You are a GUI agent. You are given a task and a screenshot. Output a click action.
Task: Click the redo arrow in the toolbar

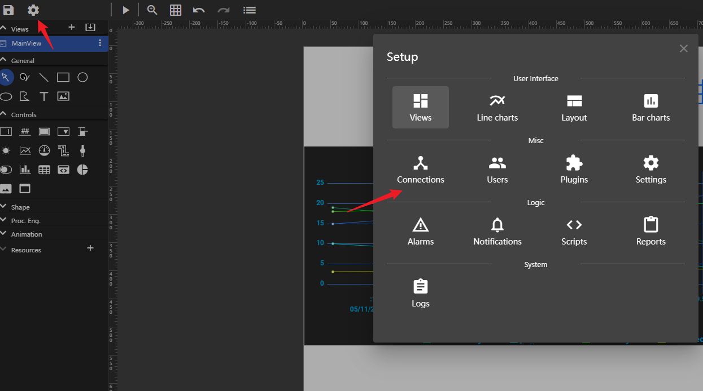[x=224, y=10]
